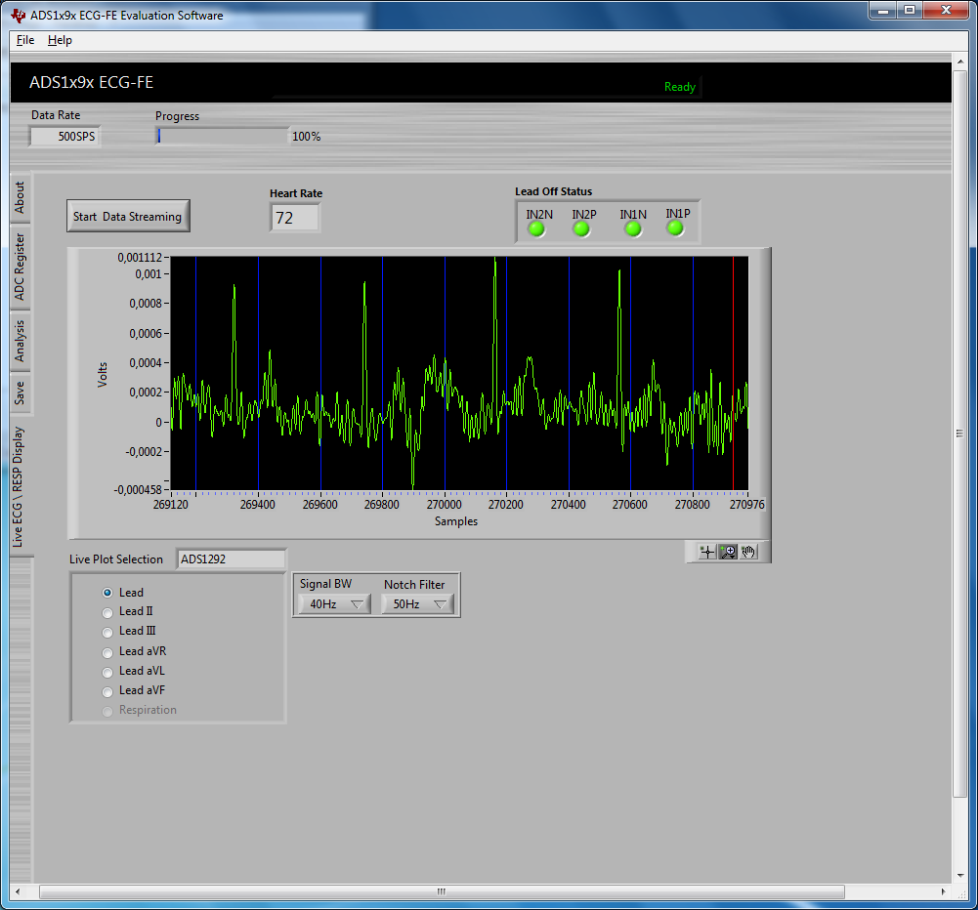Image resolution: width=978 pixels, height=910 pixels.
Task: Select the pan hand tool for the plot
Action: pyautogui.click(x=748, y=552)
